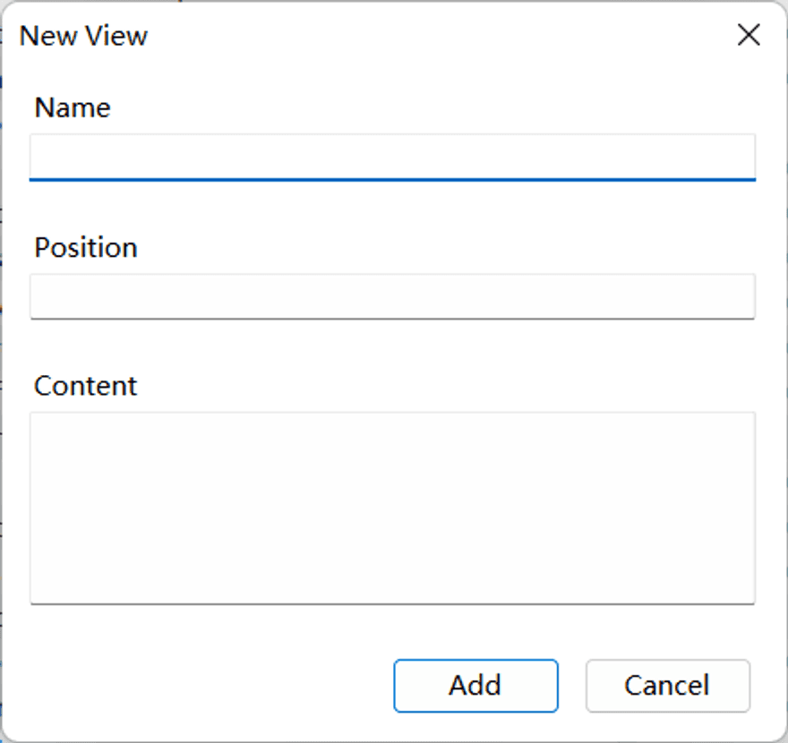Click the Name label
The image size is (788, 743).
[x=73, y=107]
